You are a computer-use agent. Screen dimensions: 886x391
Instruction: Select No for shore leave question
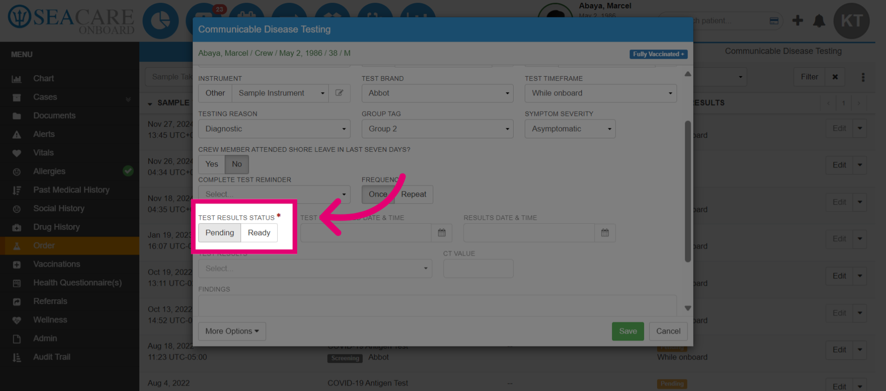pos(237,164)
